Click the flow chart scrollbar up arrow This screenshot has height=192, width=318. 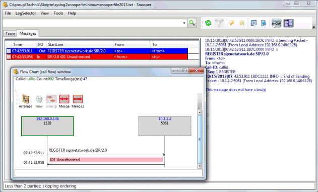coord(200,112)
